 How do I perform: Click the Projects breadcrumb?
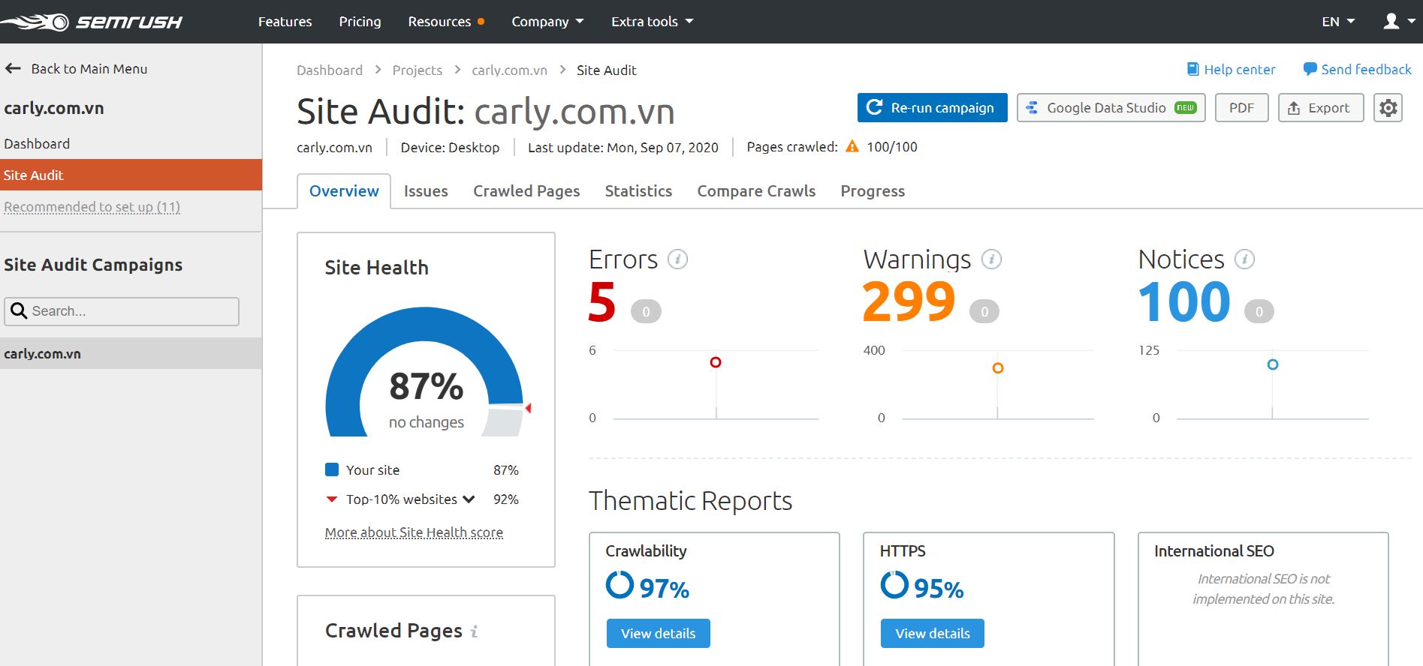pos(418,70)
